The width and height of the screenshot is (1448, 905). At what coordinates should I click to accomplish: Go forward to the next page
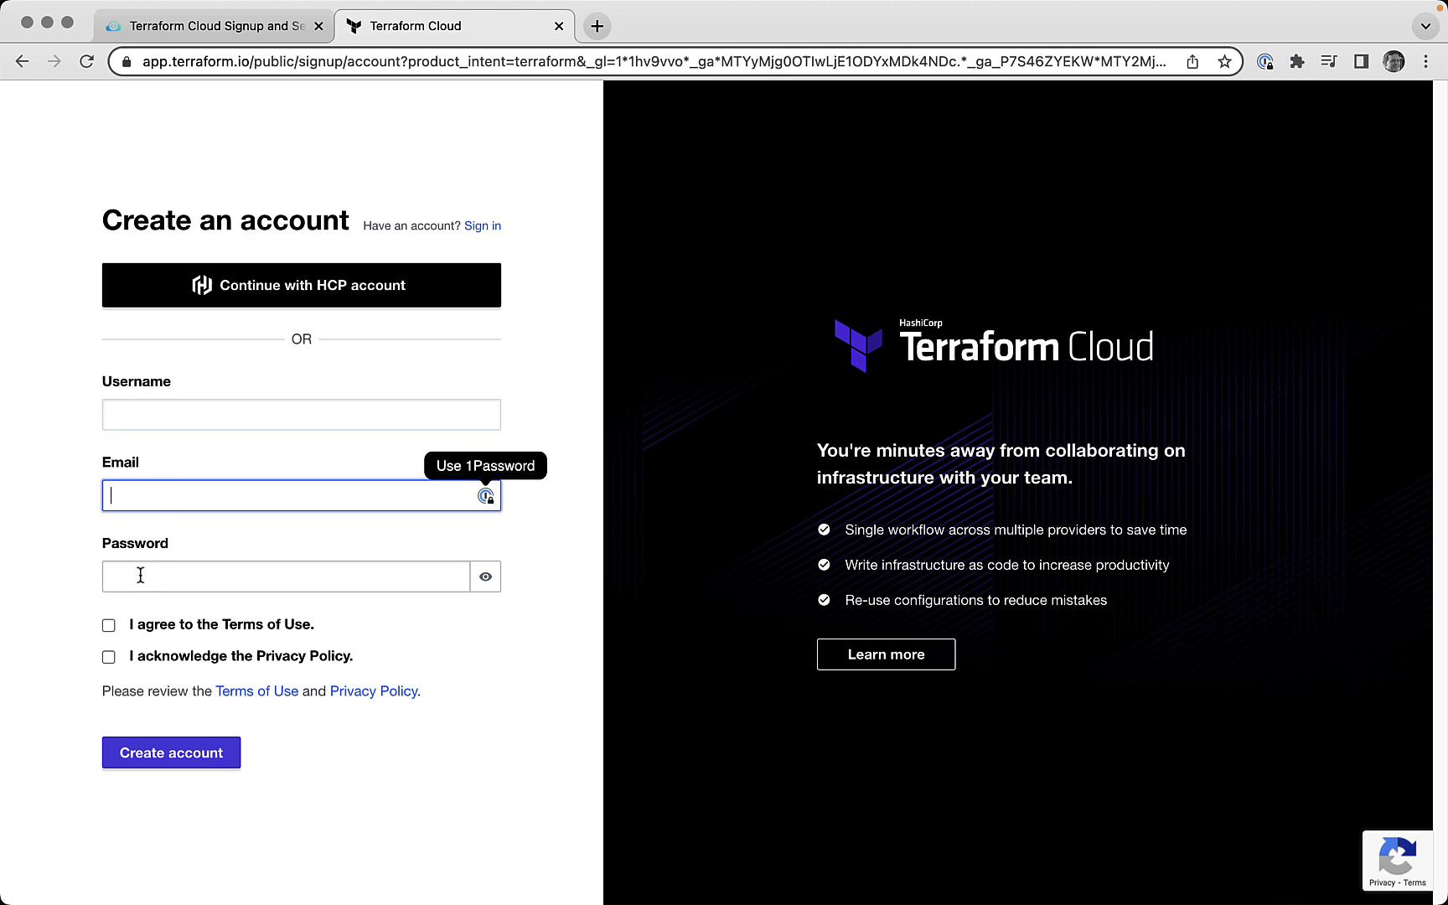click(x=54, y=61)
